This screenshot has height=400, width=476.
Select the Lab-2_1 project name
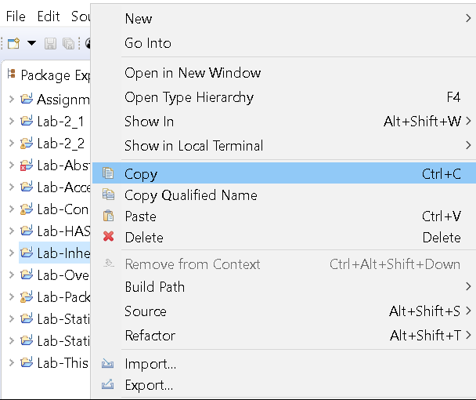tap(60, 122)
